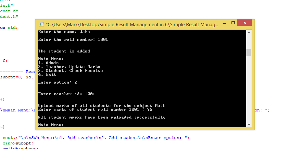Viewport: 300px width, 149px height.
Task: Click scrollbar track below the thumb
Action: pos(249,91)
